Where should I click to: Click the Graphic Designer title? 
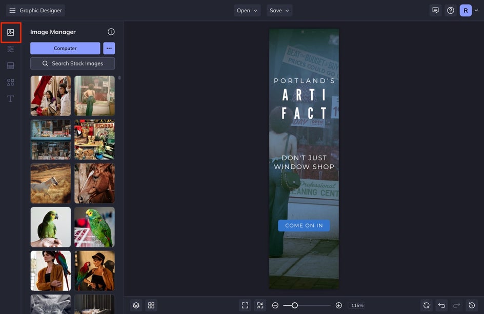point(41,10)
